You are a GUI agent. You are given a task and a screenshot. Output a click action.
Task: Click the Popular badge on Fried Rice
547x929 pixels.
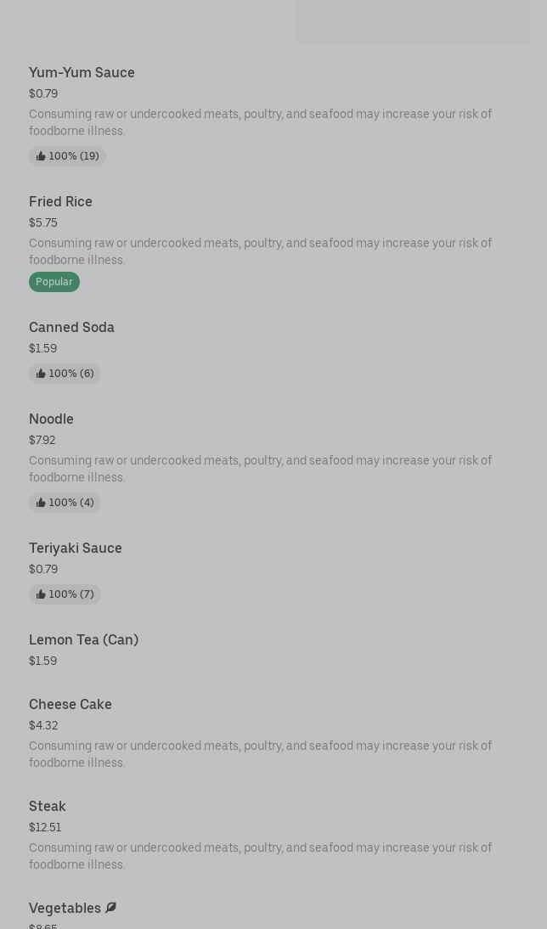pos(54,282)
